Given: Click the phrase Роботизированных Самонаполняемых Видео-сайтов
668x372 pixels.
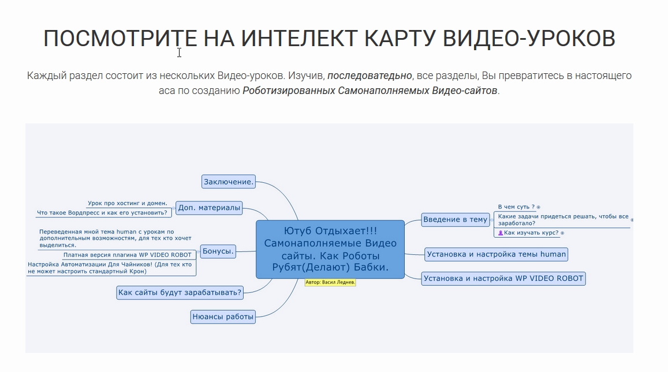Looking at the screenshot, I should coord(370,91).
